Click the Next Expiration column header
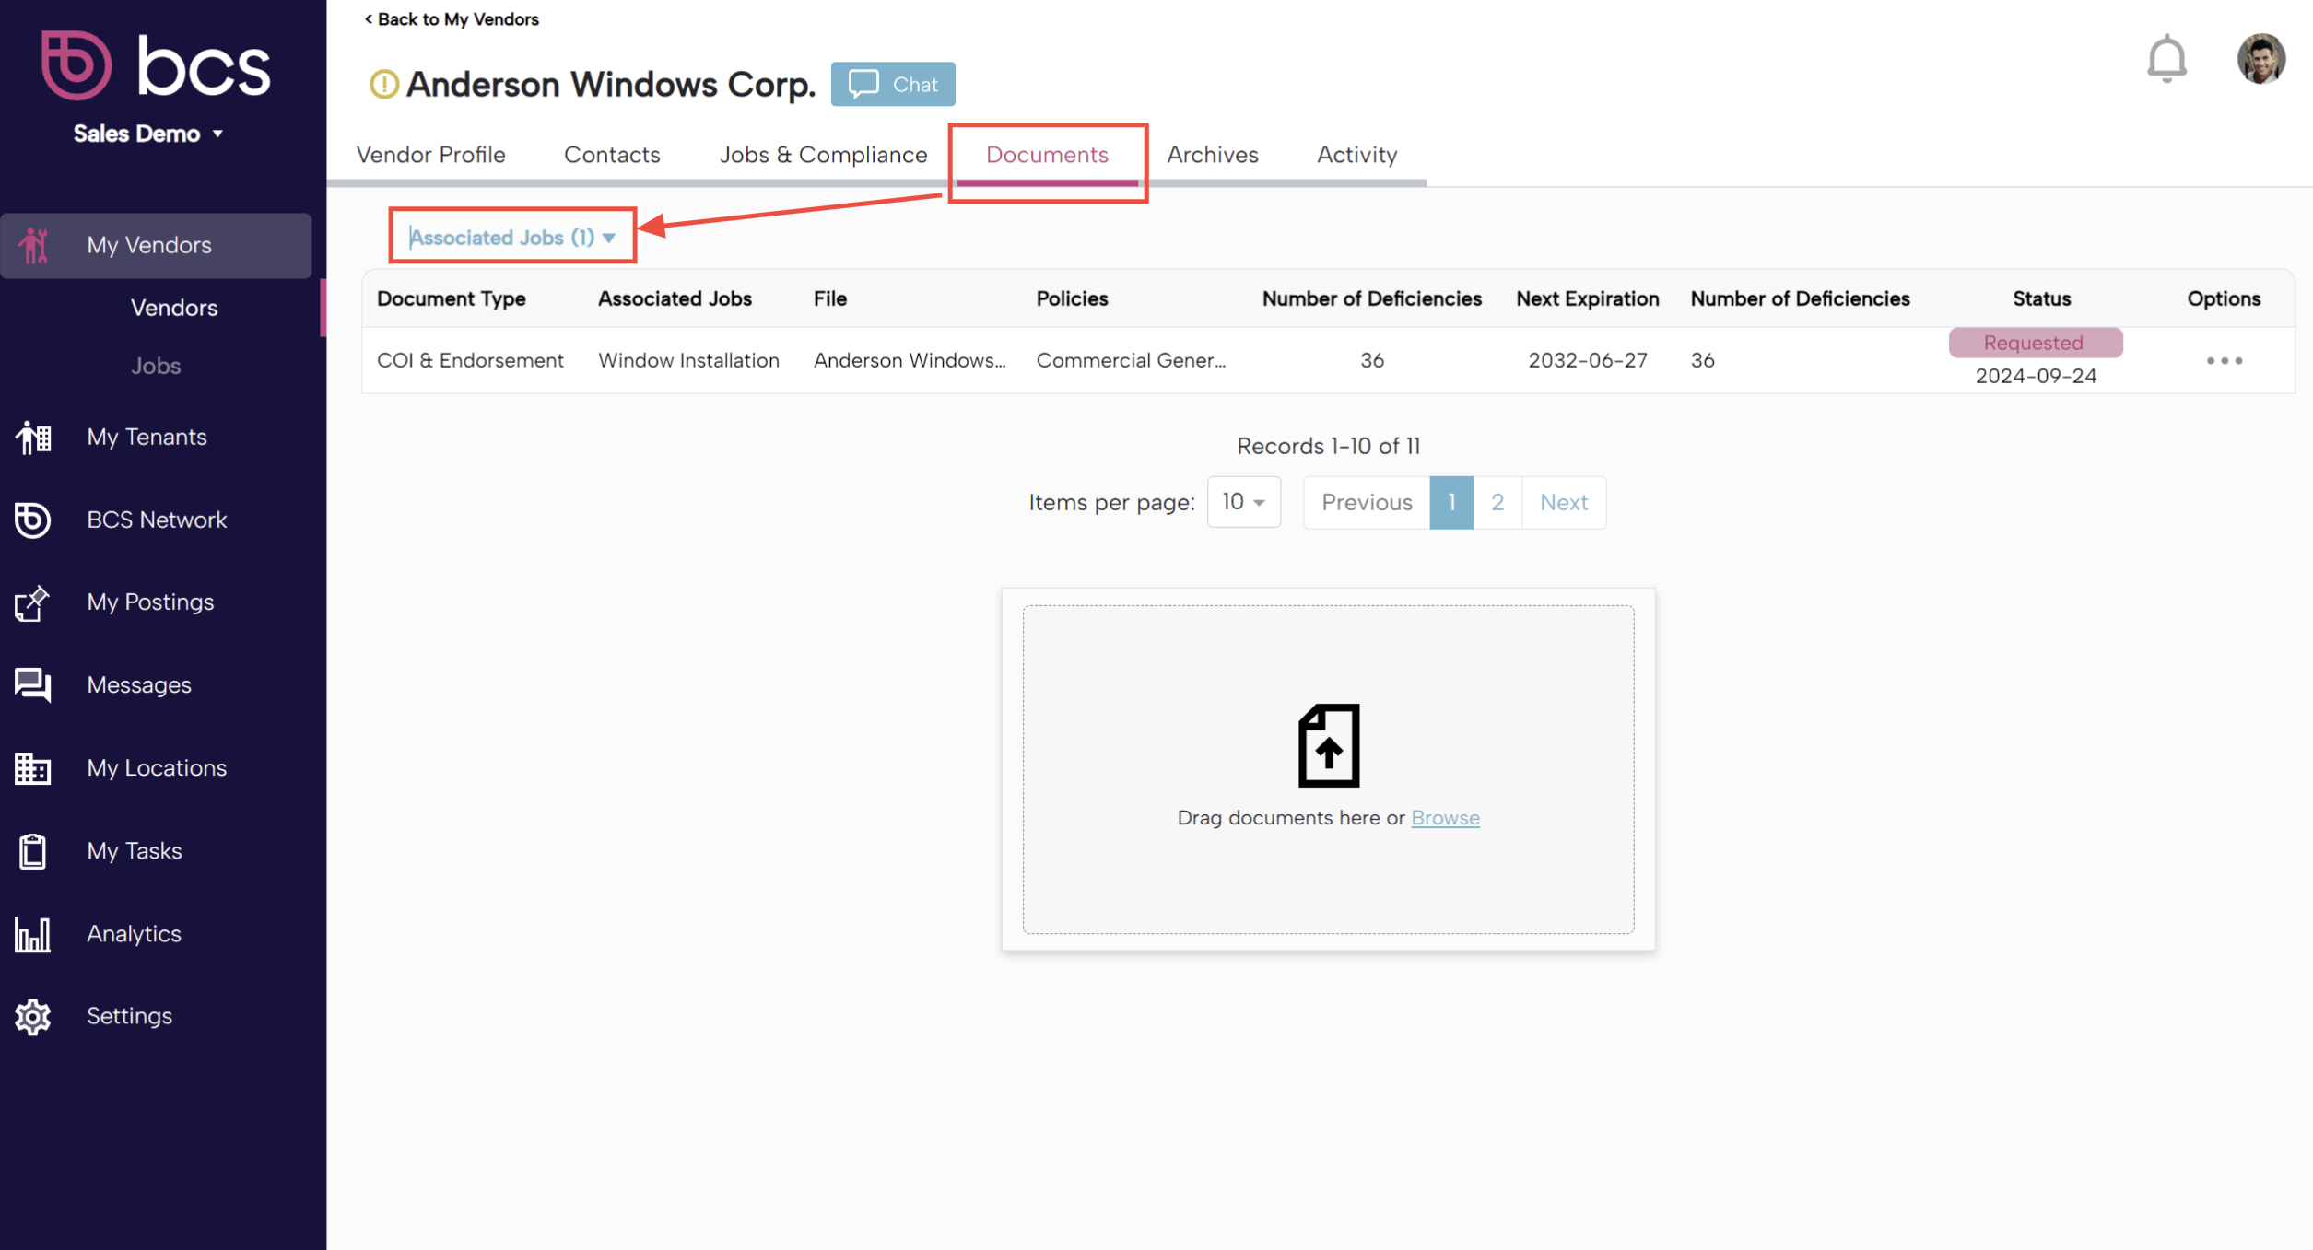This screenshot has width=2313, height=1250. pyautogui.click(x=1587, y=298)
